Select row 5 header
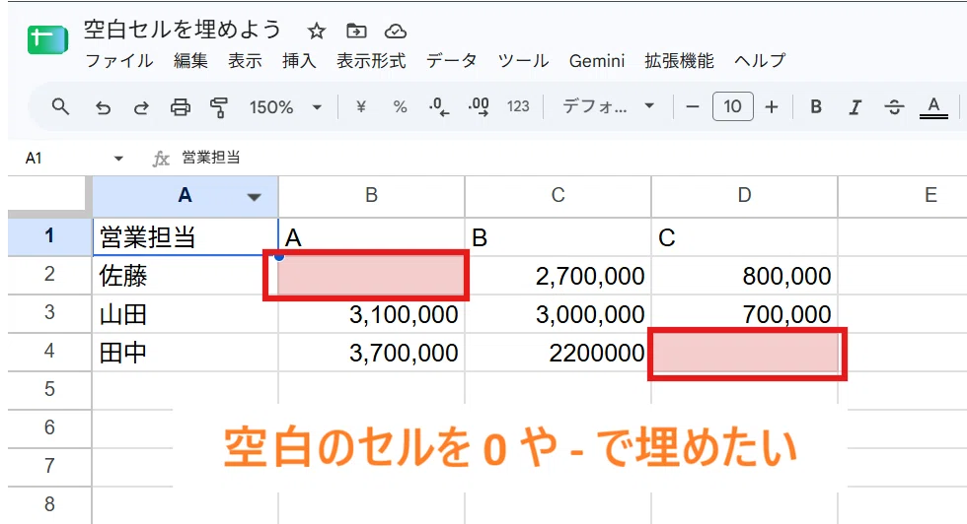Viewport: 967px width, 524px height. click(x=49, y=390)
